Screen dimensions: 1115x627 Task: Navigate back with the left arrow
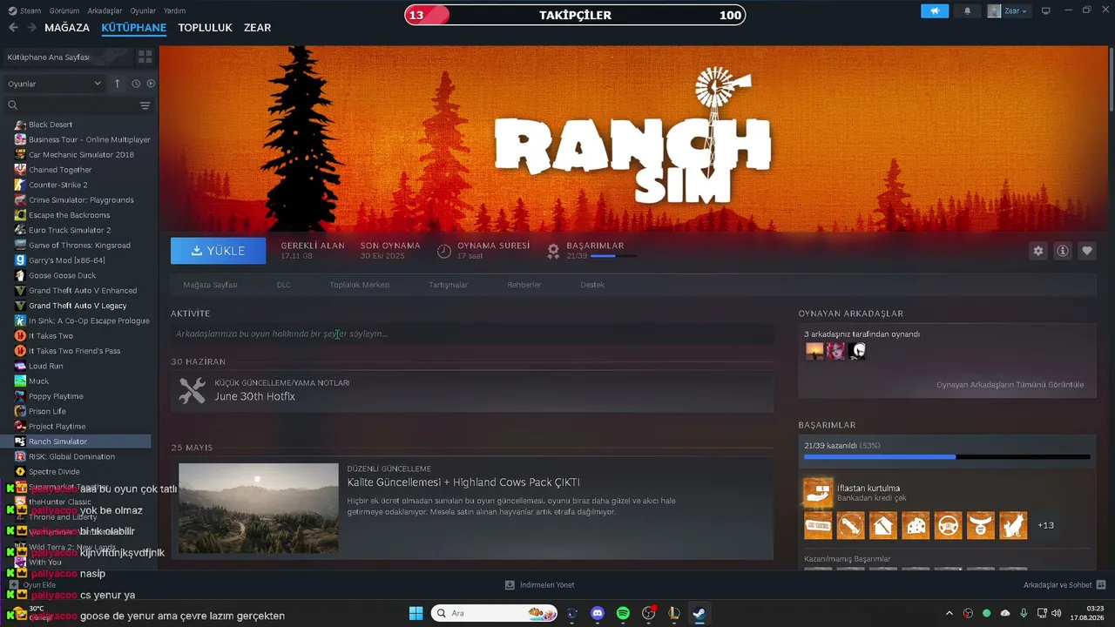13,28
